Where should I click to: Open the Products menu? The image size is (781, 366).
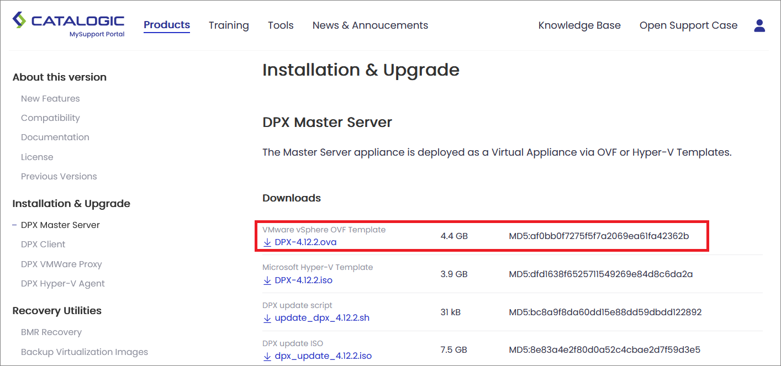(167, 25)
